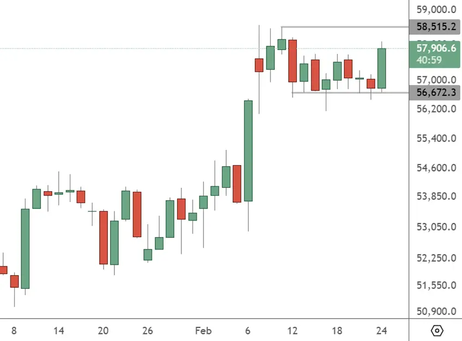Viewport: 462px width, 341px height.
Task: Select the upper gray horizontal line
Action: pyautogui.click(x=343, y=27)
